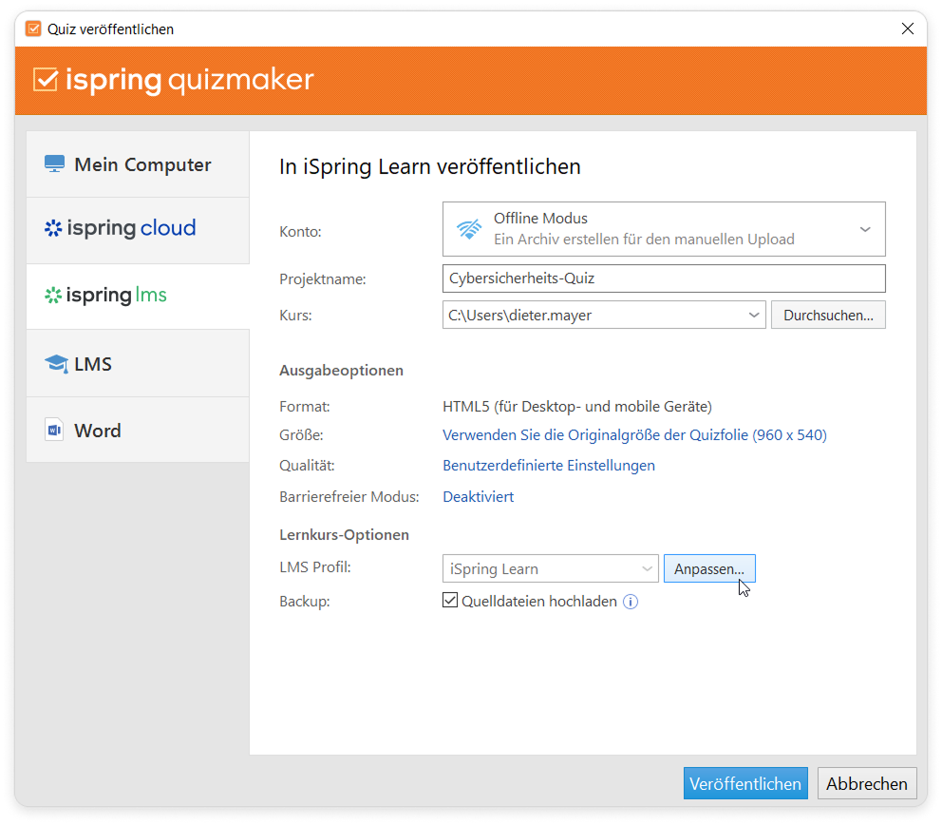Toggle the Quelldateien hochladen checkbox

(450, 601)
